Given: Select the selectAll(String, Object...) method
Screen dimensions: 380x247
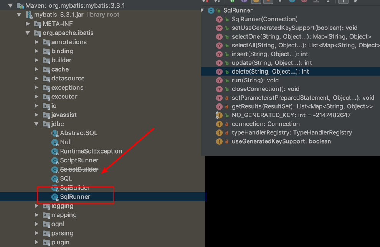Looking at the screenshot, I should pyautogui.click(x=306, y=45).
